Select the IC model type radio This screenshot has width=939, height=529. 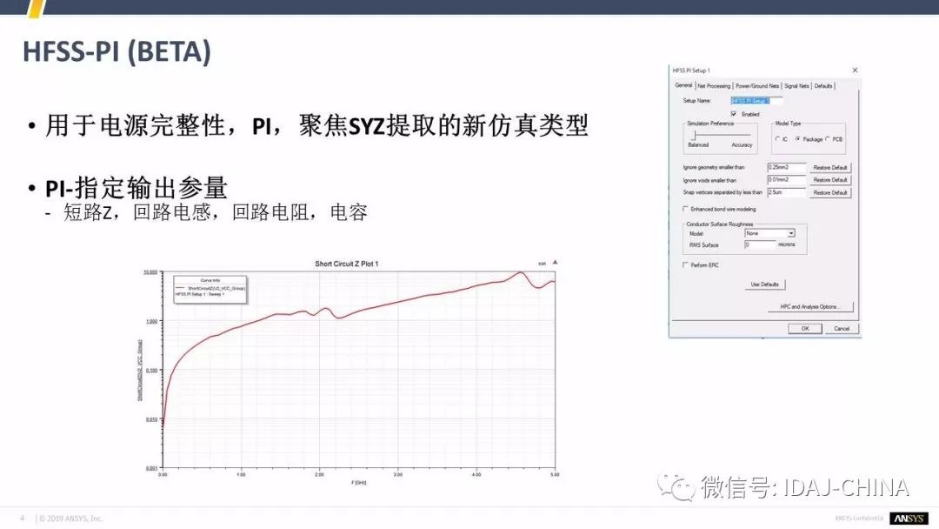click(x=777, y=139)
